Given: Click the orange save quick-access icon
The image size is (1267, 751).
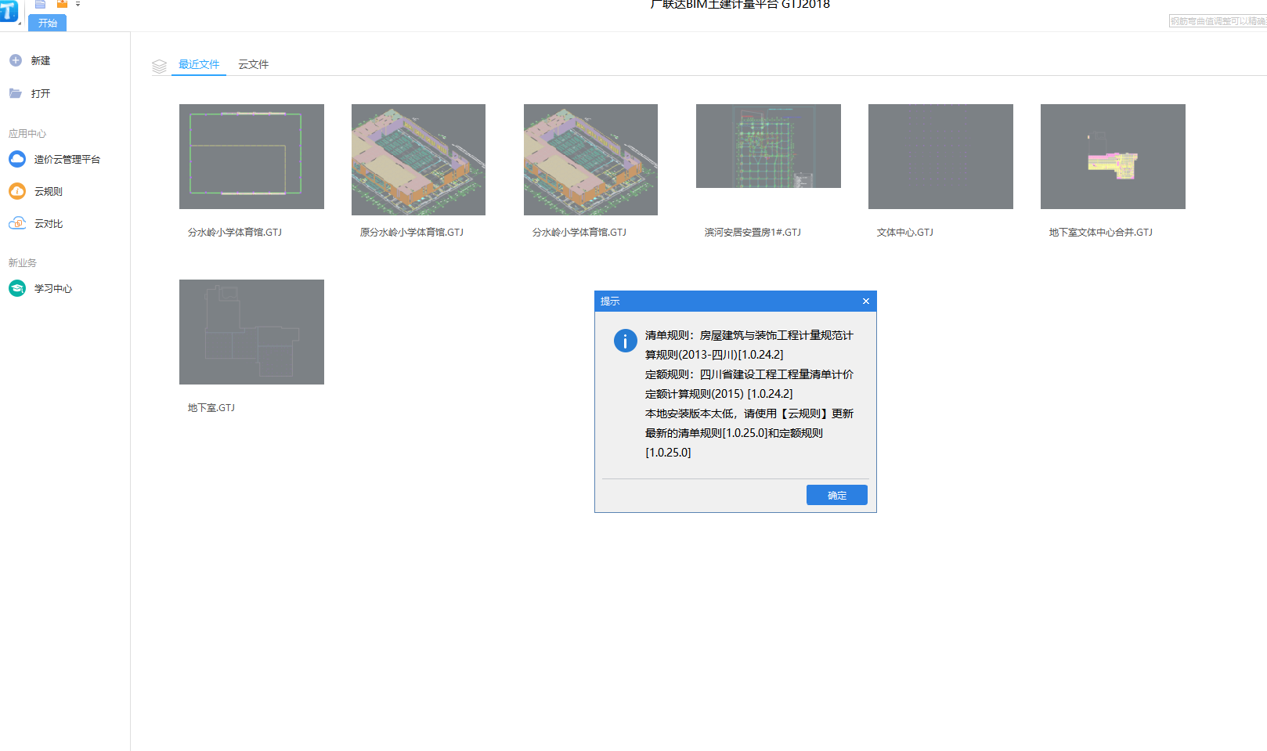Looking at the screenshot, I should [62, 4].
